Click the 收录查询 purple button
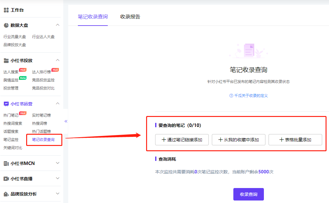The width and height of the screenshot is (329, 203). click(x=248, y=194)
